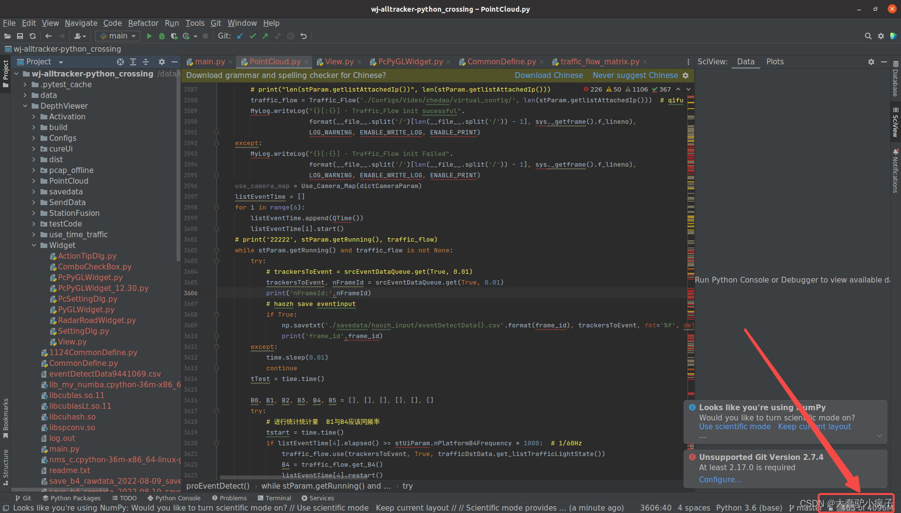This screenshot has height=513, width=901.
Task: Collapse the Widget folder
Action: (x=34, y=246)
